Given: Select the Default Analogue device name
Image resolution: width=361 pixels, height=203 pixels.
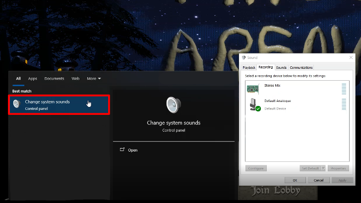Looking at the screenshot, I should point(278,101).
